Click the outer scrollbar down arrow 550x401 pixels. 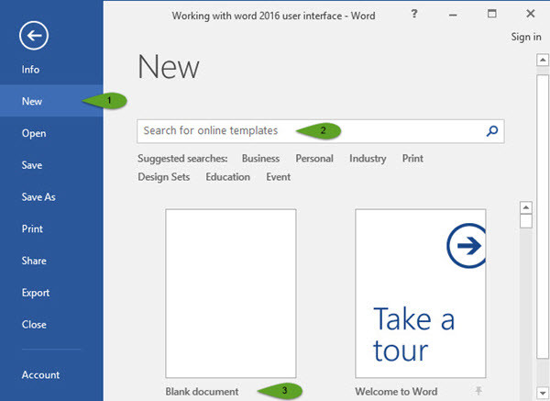coord(543,392)
